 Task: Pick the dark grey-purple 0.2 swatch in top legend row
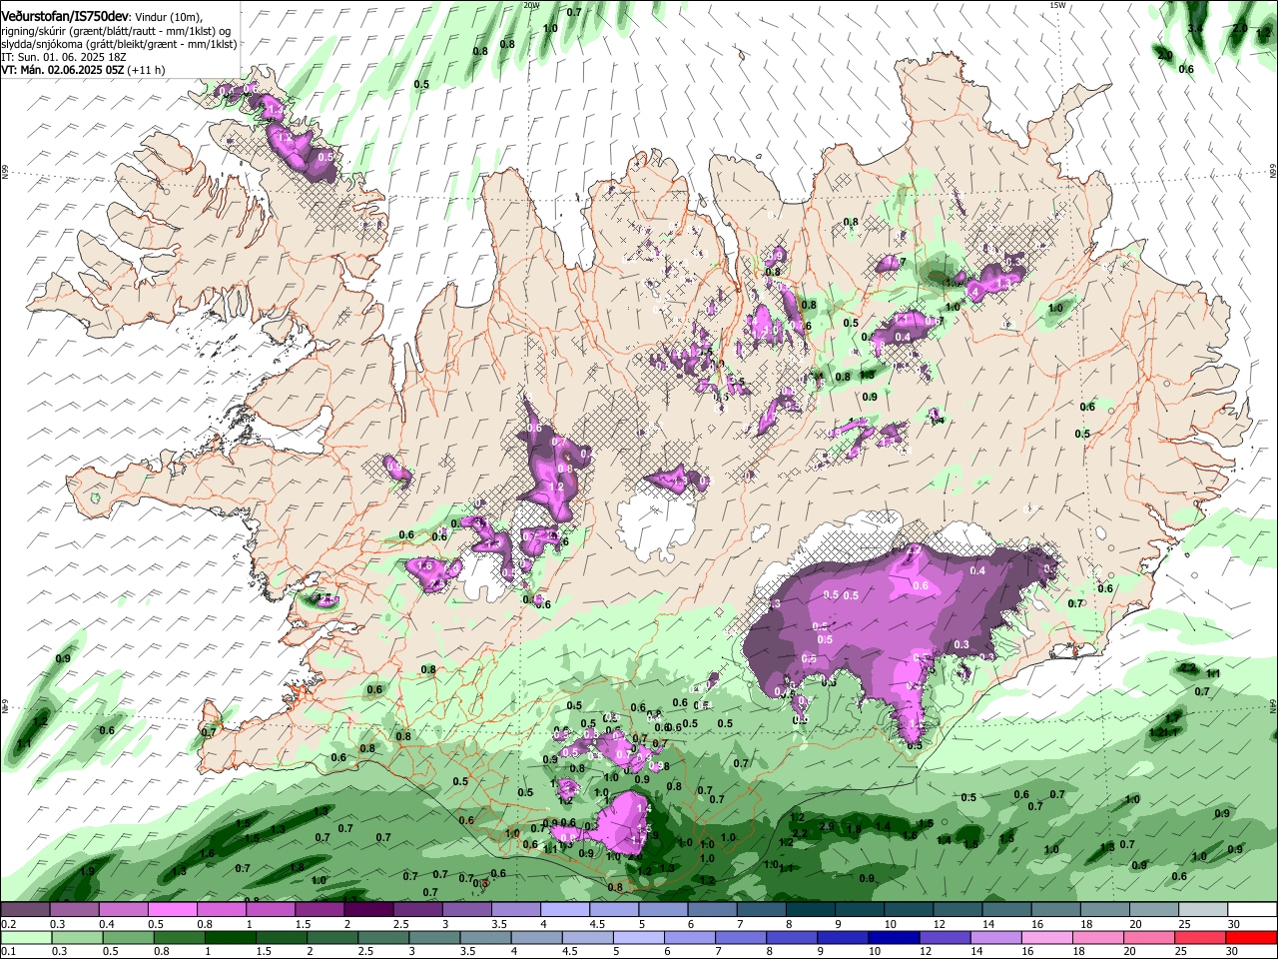[25, 910]
